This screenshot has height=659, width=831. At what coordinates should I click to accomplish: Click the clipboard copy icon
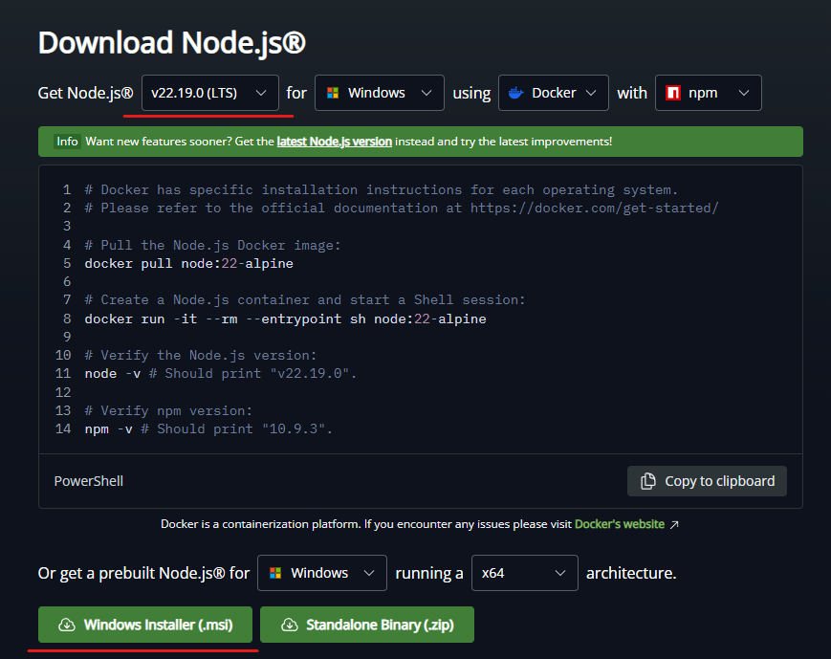647,481
